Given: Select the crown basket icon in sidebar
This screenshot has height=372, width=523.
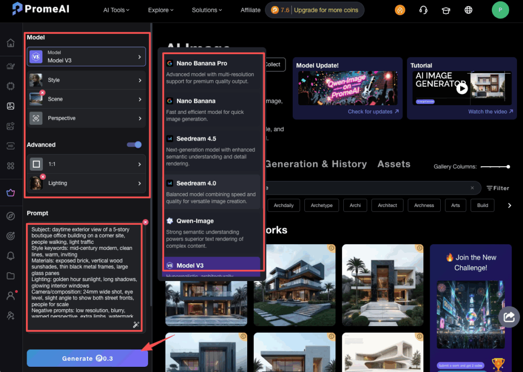Looking at the screenshot, I should 11,193.
